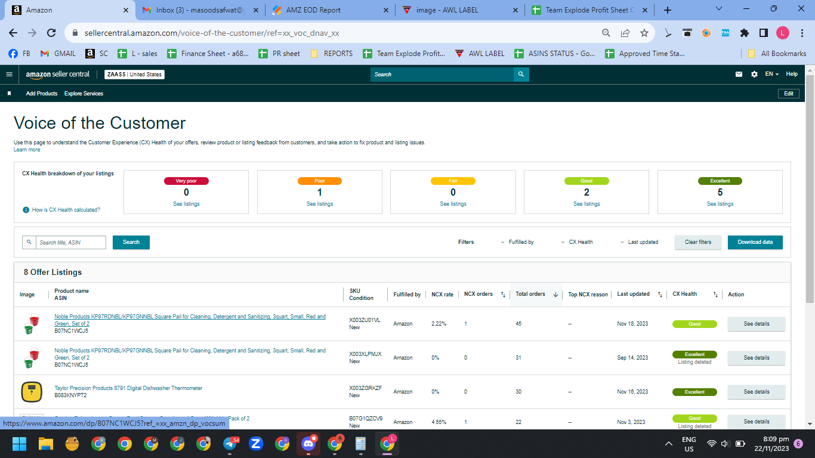
Task: Open the EN language dropdown
Action: pyautogui.click(x=772, y=75)
